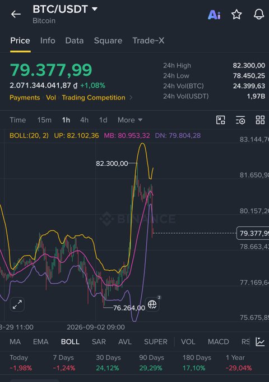Open chart indicator settings icon
This screenshot has height=382, width=269.
pos(240,120)
